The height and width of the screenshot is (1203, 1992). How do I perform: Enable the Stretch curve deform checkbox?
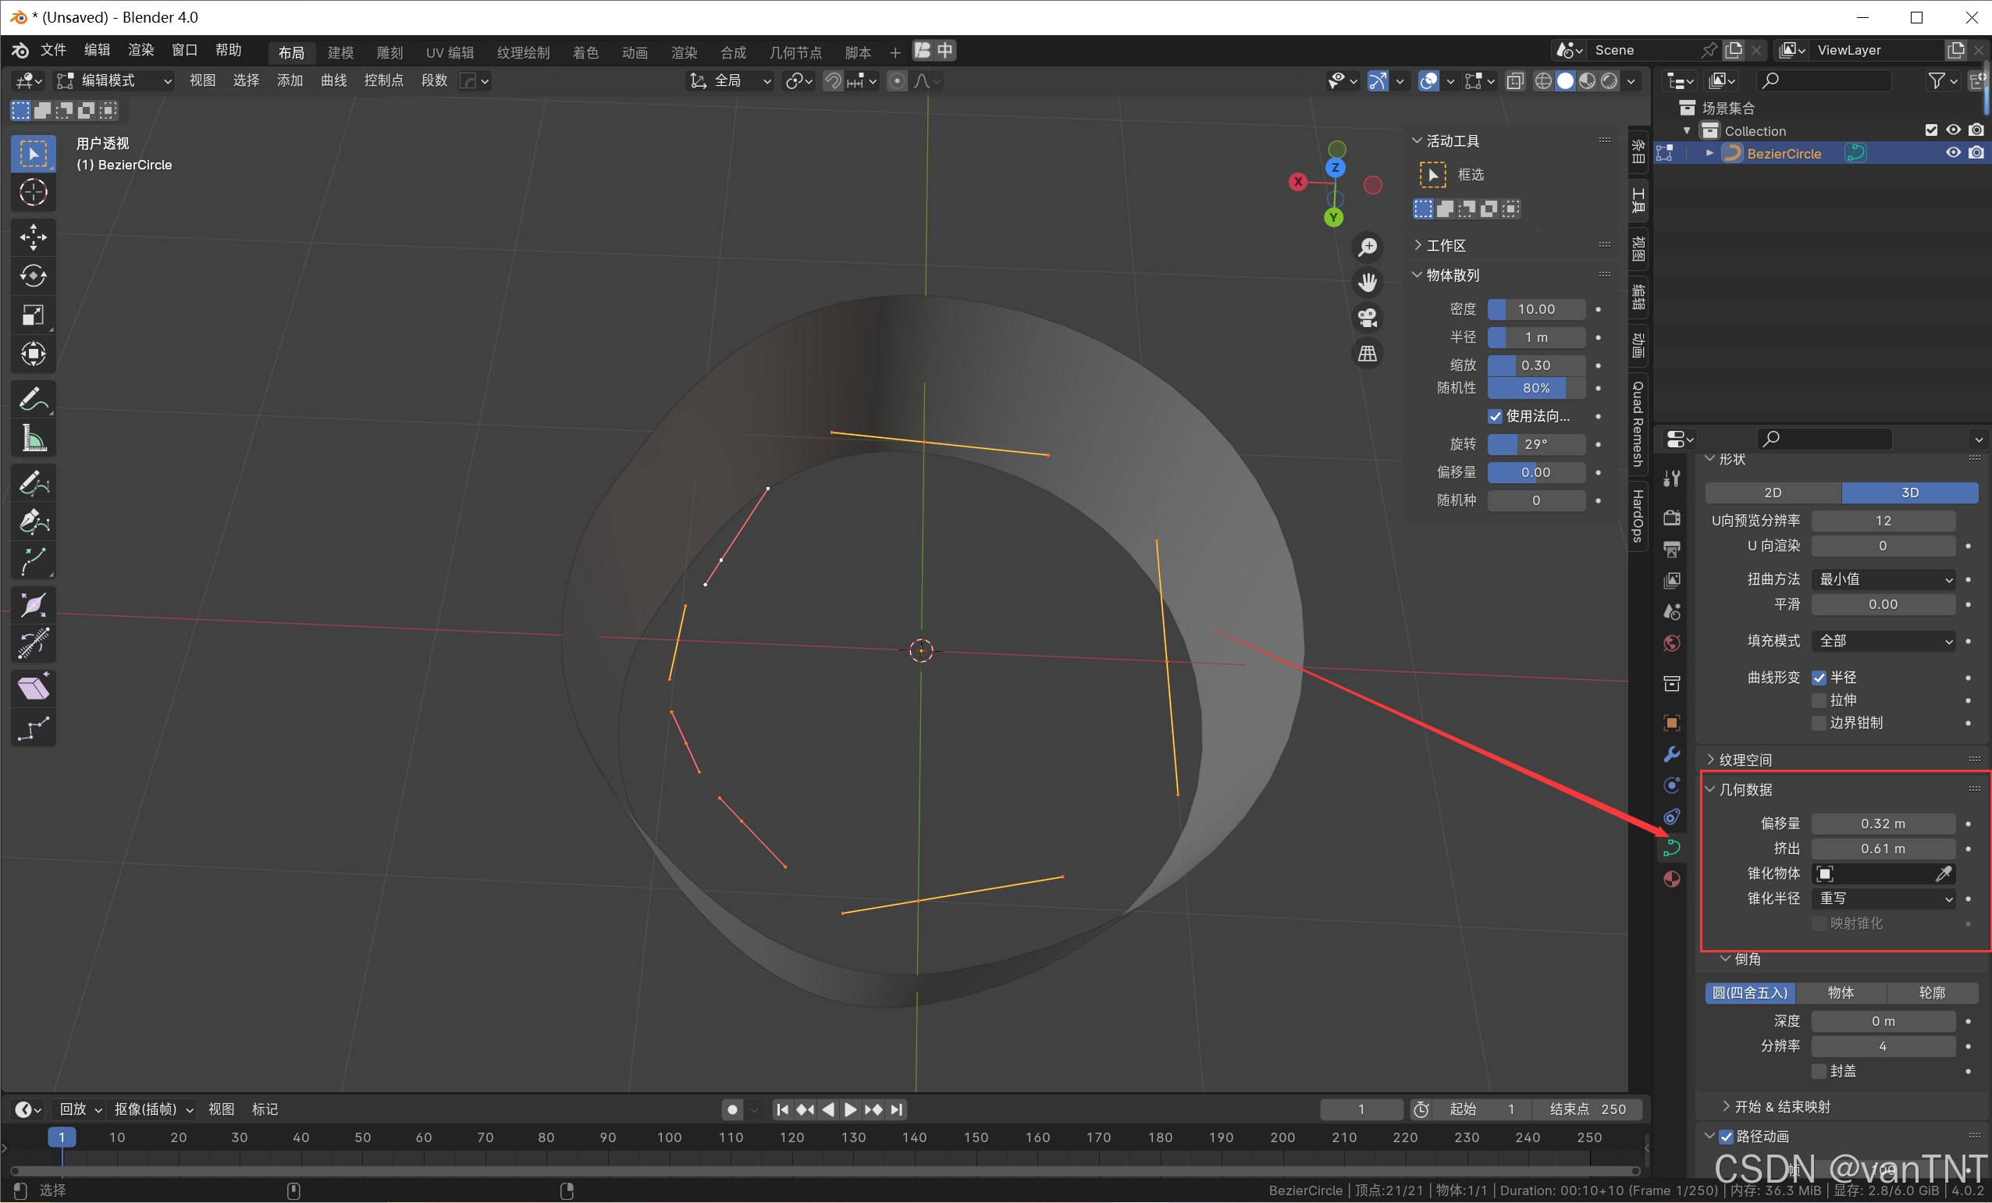coord(1819,700)
